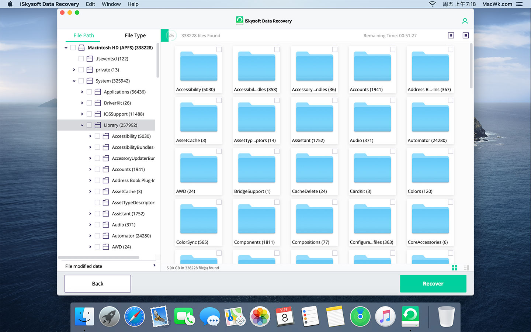Switch to the File Type tab
Image resolution: width=531 pixels, height=332 pixels.
(135, 35)
